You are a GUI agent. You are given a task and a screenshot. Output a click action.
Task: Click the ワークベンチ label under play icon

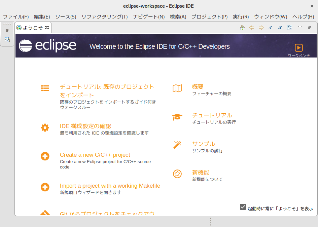[x=299, y=55]
